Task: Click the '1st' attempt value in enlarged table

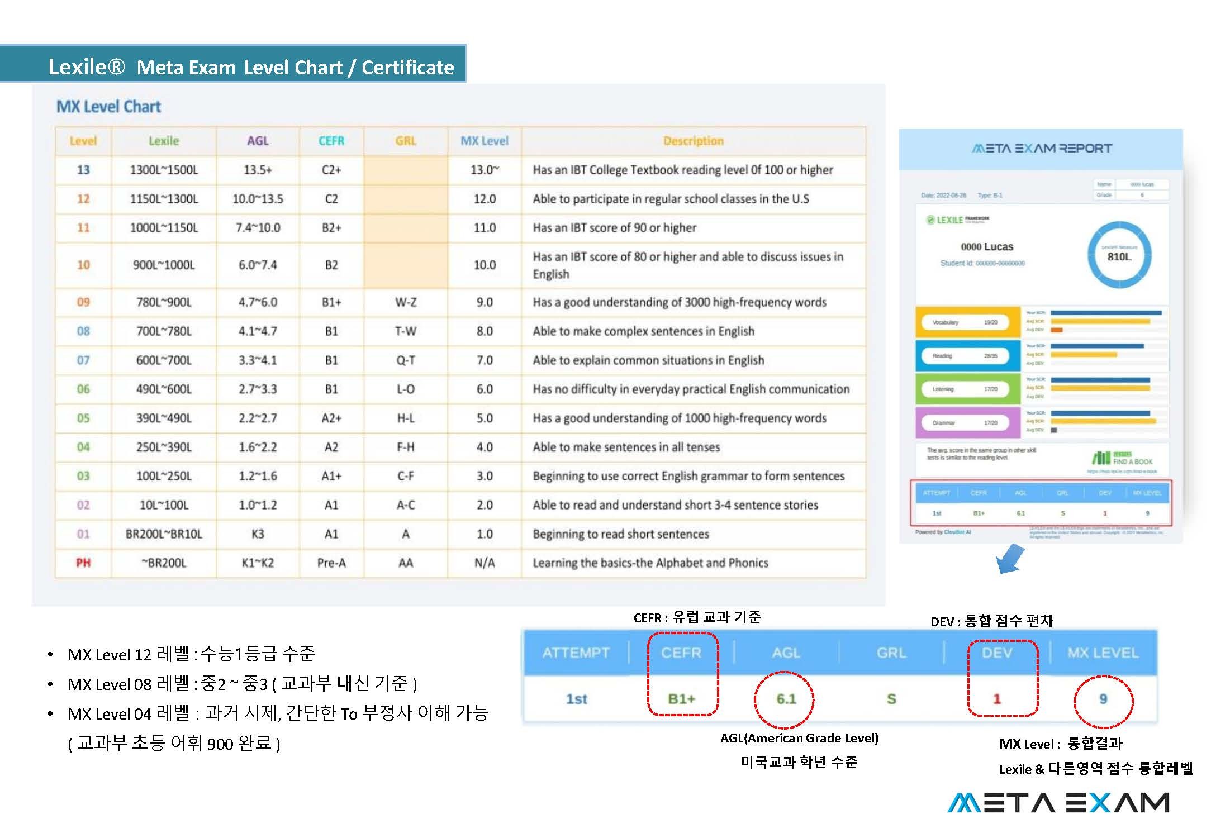Action: point(576,699)
